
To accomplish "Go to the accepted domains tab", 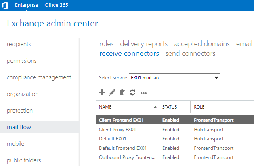I will point(202,44).
